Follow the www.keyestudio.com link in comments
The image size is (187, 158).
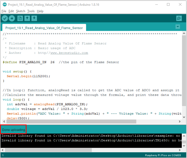coord(69,53)
